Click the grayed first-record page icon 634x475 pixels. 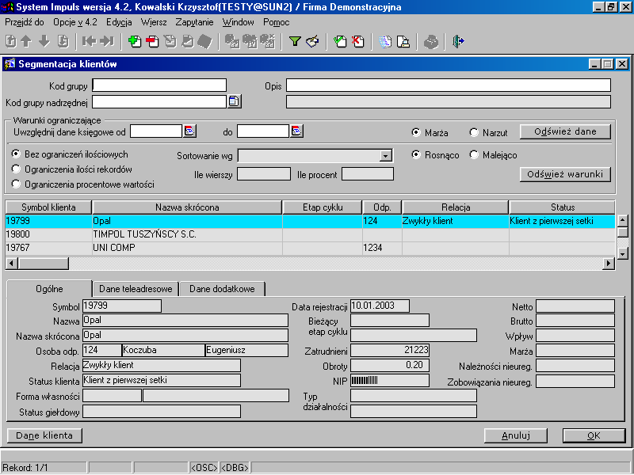11,41
